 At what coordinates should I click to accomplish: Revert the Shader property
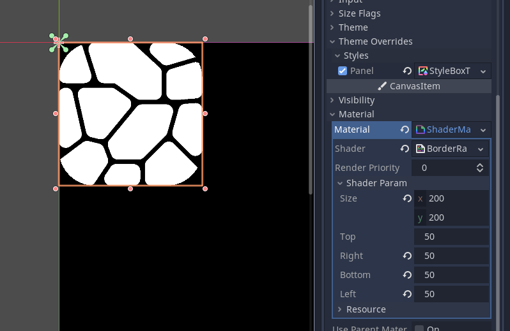tap(405, 149)
